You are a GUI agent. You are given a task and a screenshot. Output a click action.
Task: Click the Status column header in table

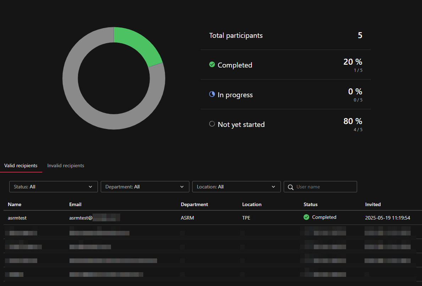click(x=311, y=204)
